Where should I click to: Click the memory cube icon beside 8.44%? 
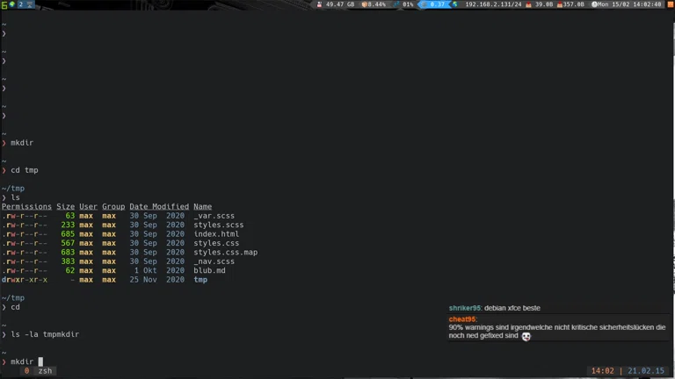pos(364,4)
